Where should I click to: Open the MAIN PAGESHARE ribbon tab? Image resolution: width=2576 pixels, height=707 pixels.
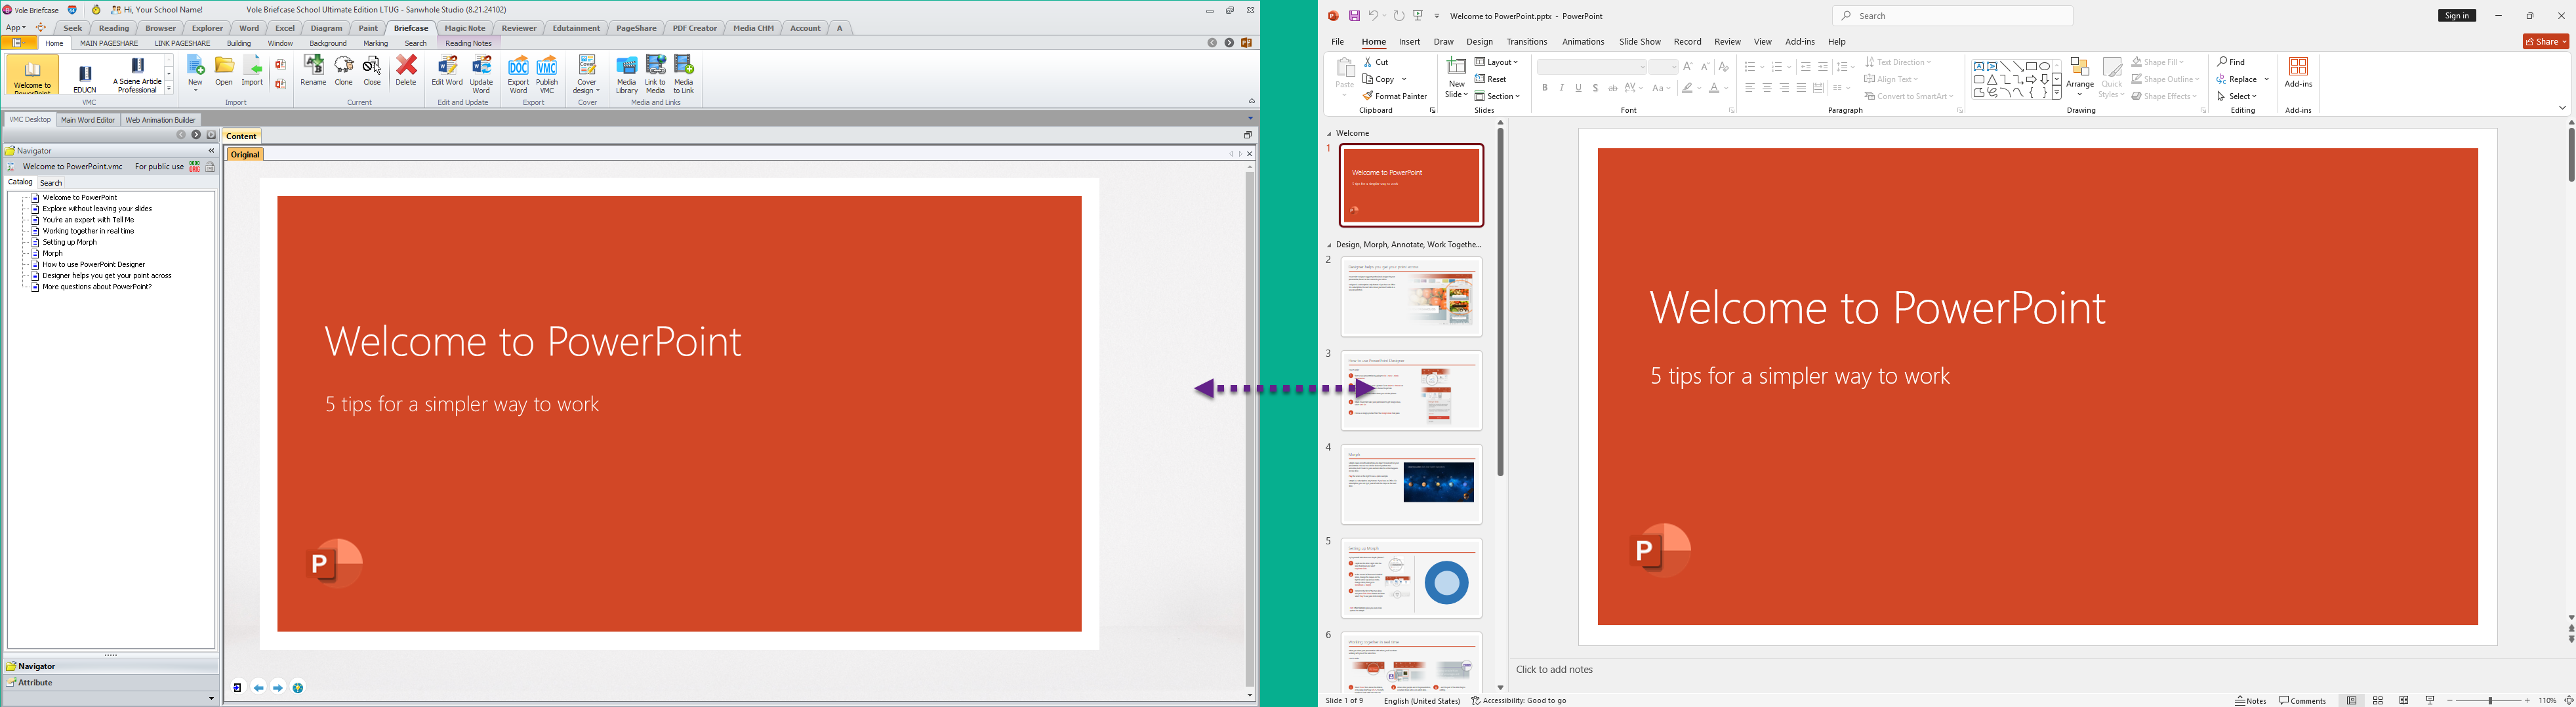tap(109, 44)
